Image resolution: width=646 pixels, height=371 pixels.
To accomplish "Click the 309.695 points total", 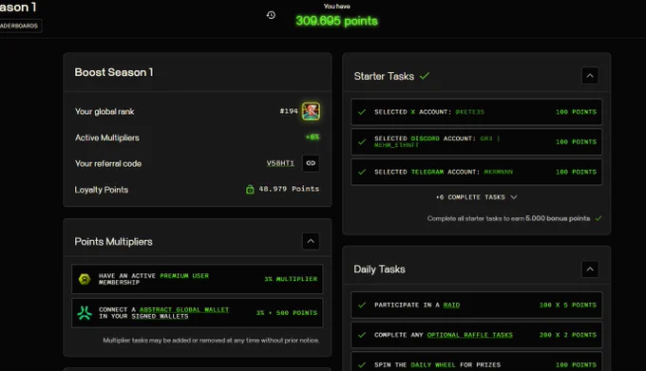I will click(336, 21).
